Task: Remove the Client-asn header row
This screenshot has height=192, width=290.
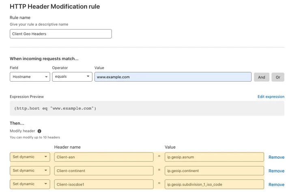Action: (x=276, y=157)
